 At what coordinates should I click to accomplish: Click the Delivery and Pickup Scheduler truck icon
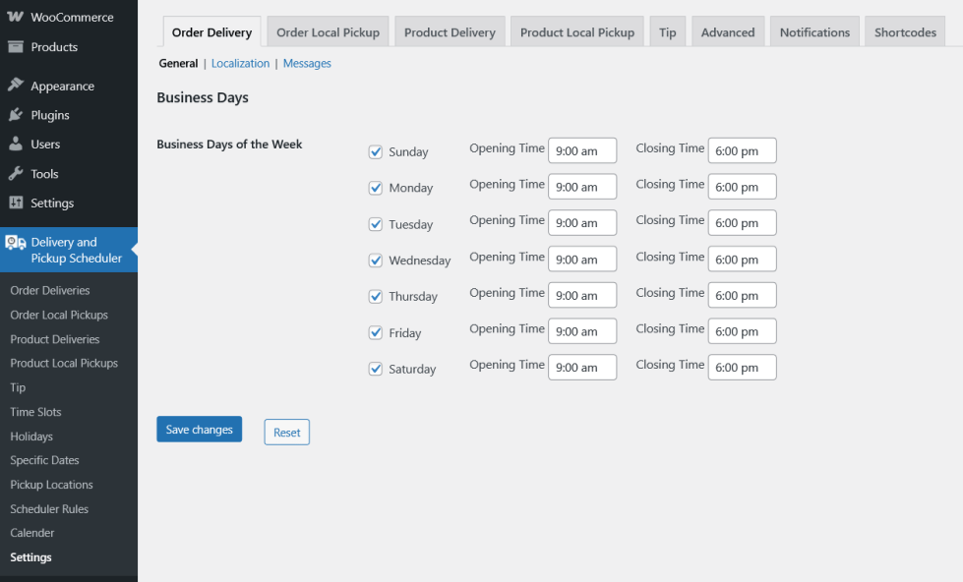[16, 243]
